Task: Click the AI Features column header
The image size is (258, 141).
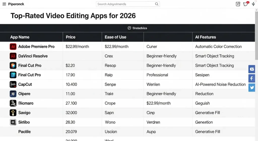Action: click(x=205, y=37)
